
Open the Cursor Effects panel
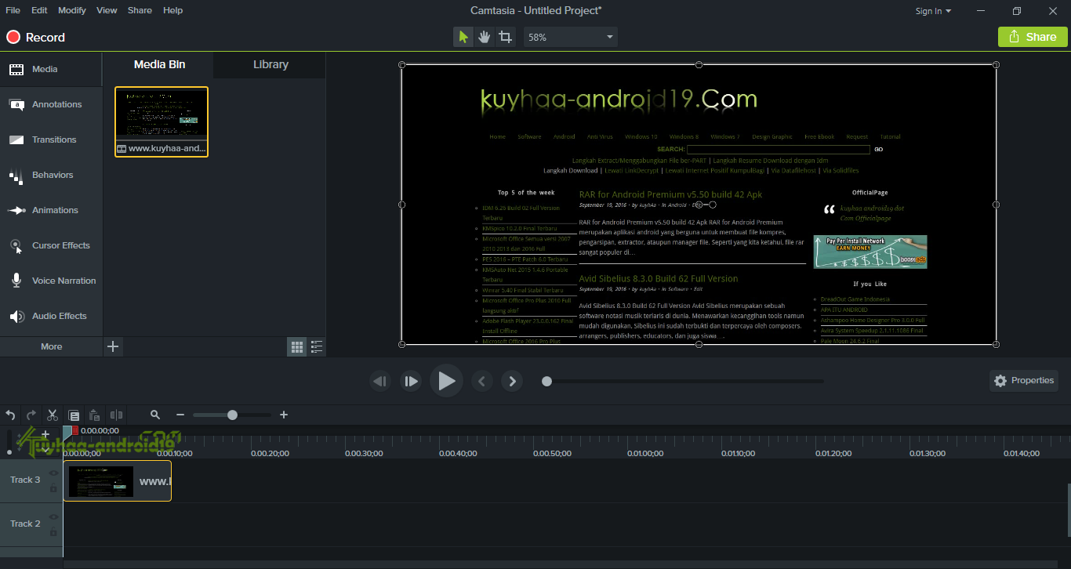[x=51, y=245]
